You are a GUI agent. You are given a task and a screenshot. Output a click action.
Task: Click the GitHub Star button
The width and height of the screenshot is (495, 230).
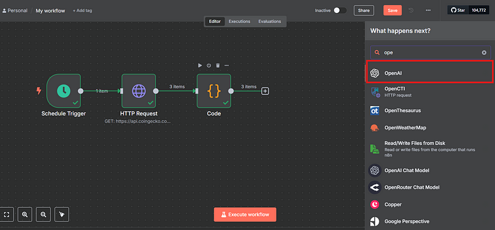(x=458, y=10)
